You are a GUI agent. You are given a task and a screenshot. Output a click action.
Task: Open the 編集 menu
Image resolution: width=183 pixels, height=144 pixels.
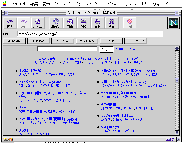click(34, 4)
